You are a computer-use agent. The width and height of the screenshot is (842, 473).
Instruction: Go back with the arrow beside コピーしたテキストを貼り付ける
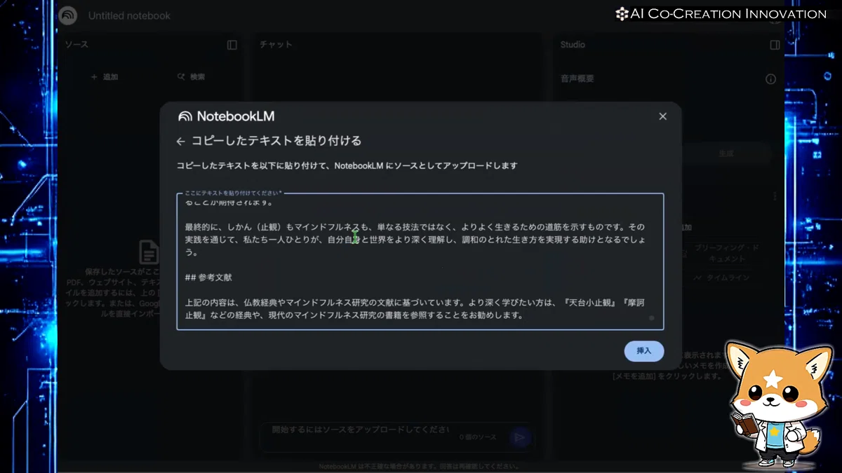point(180,141)
